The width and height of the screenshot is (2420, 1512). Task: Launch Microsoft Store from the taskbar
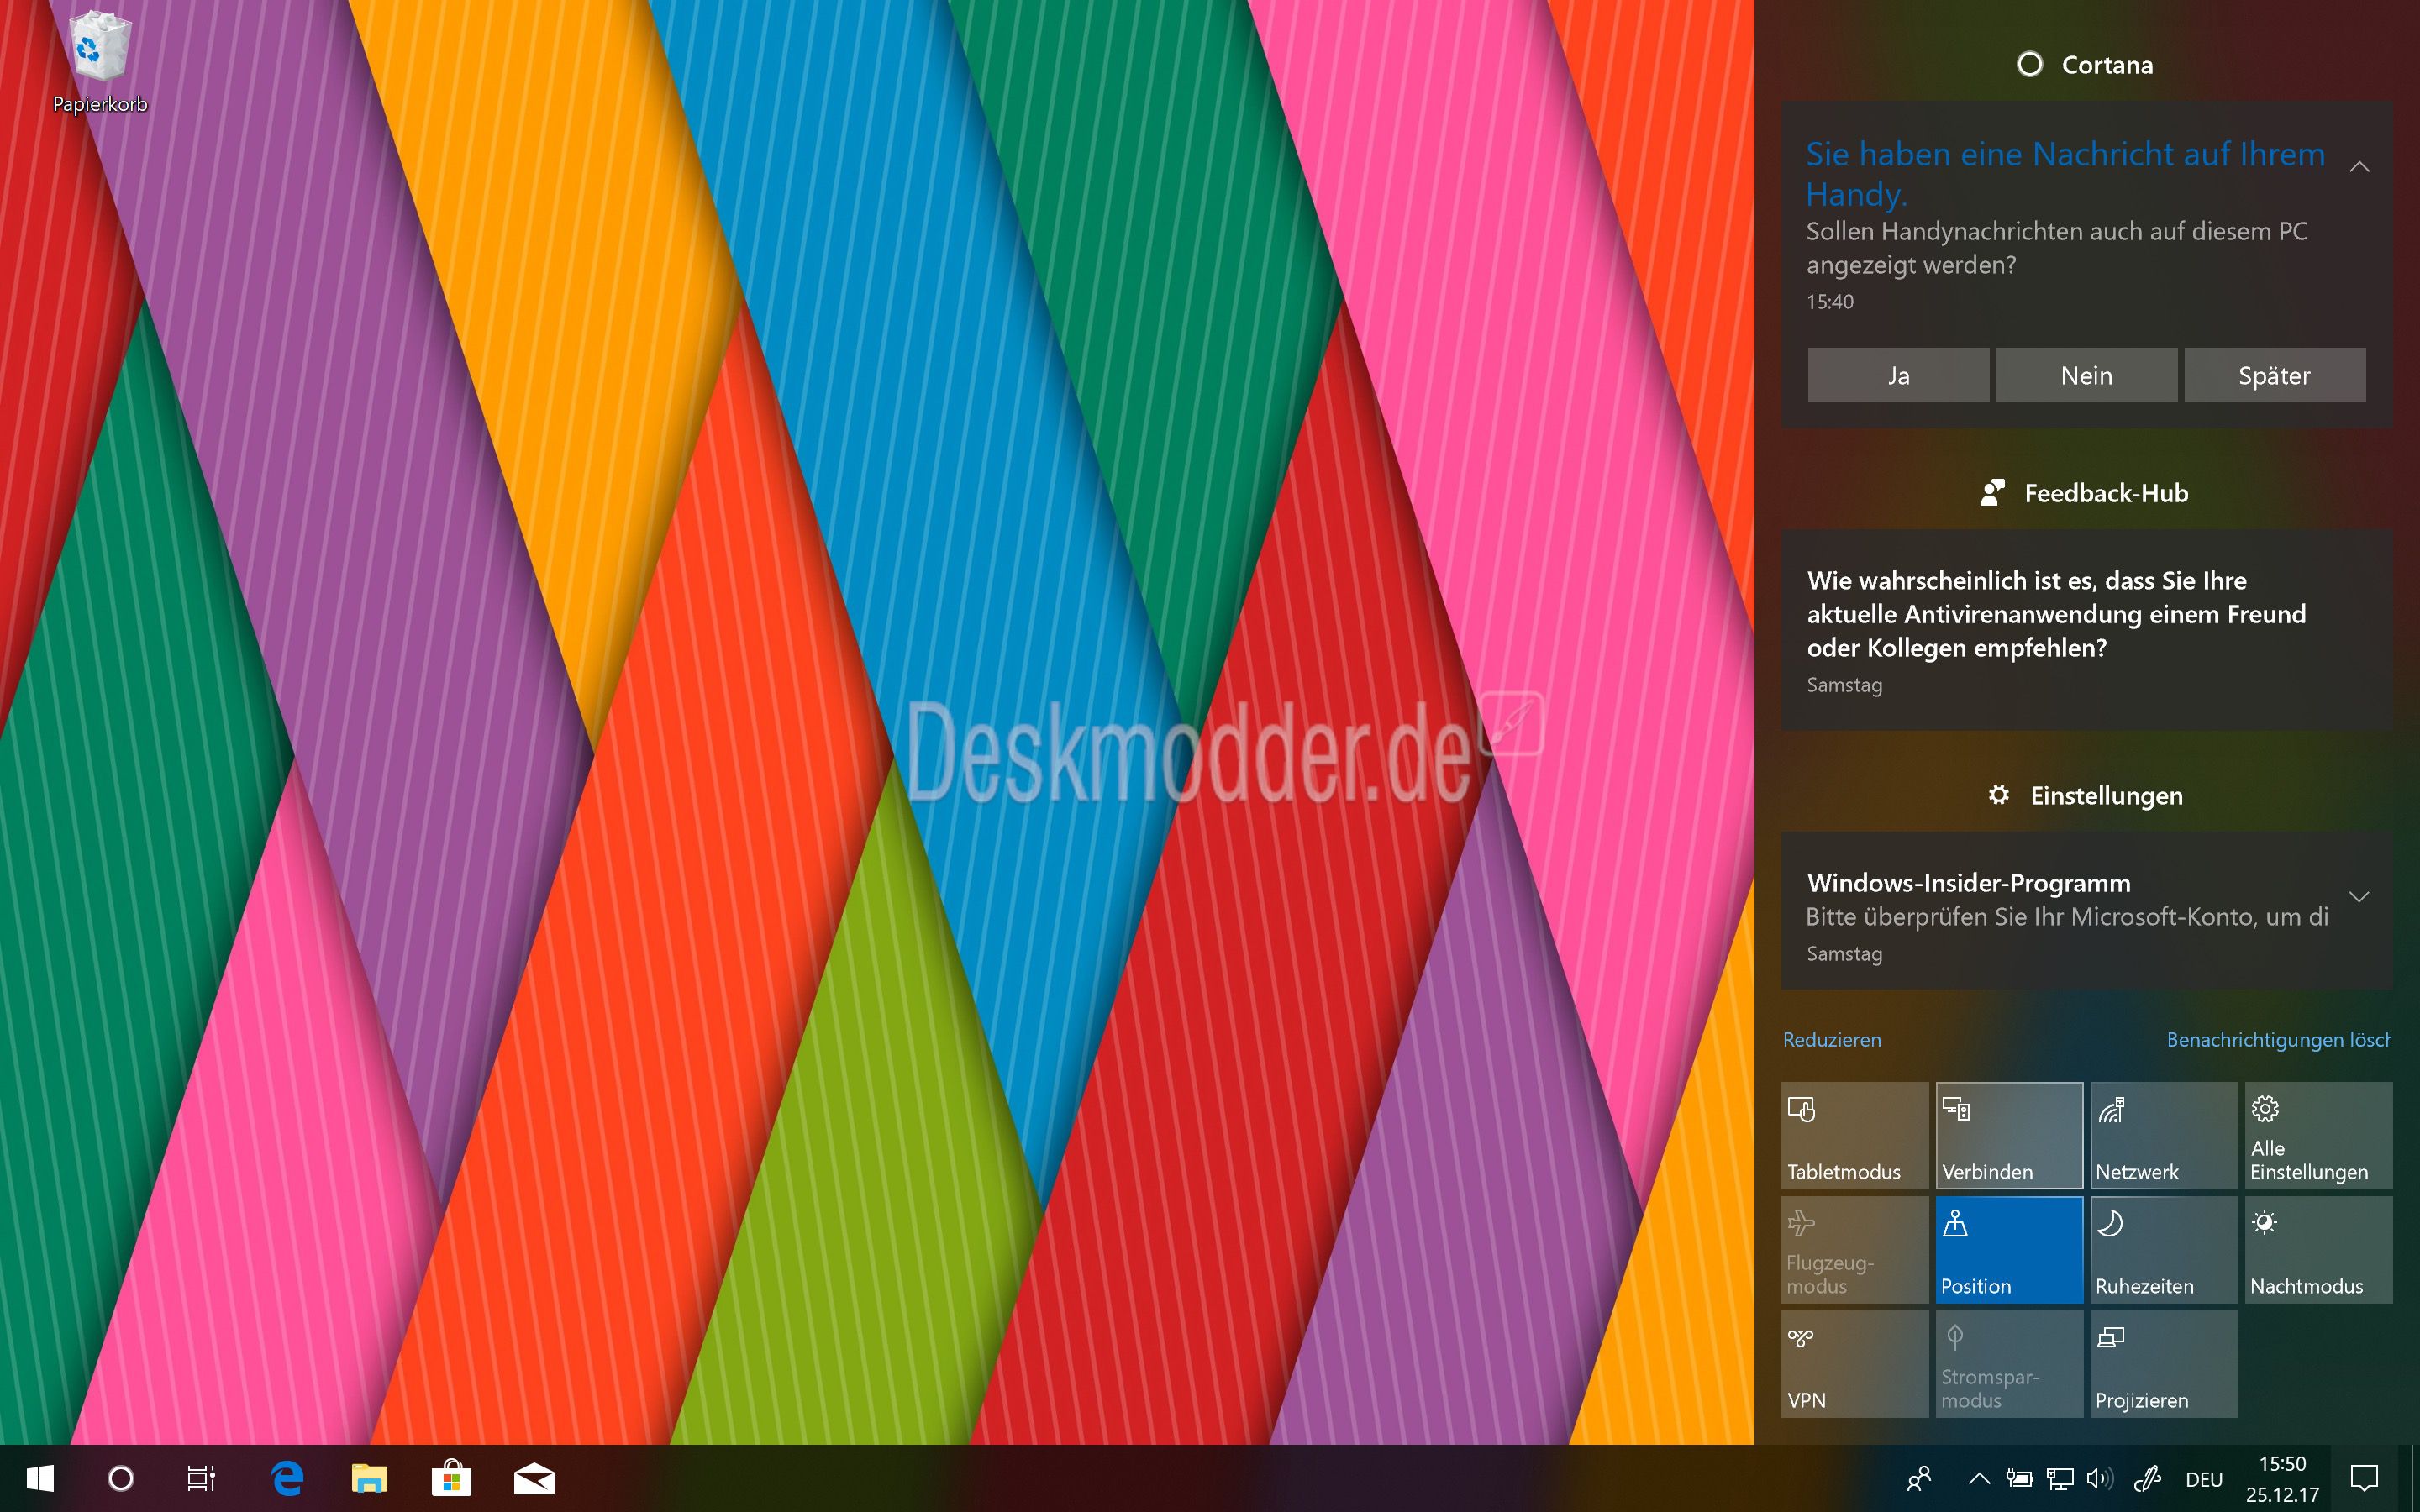[451, 1478]
